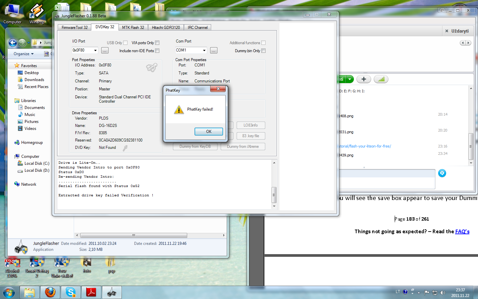Click the Skype send message button

(x=442, y=173)
